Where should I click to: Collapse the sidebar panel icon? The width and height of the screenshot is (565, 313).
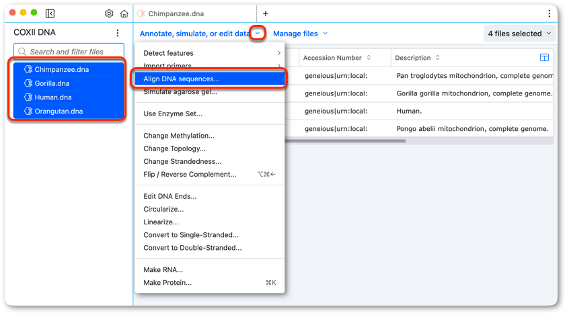(x=50, y=13)
